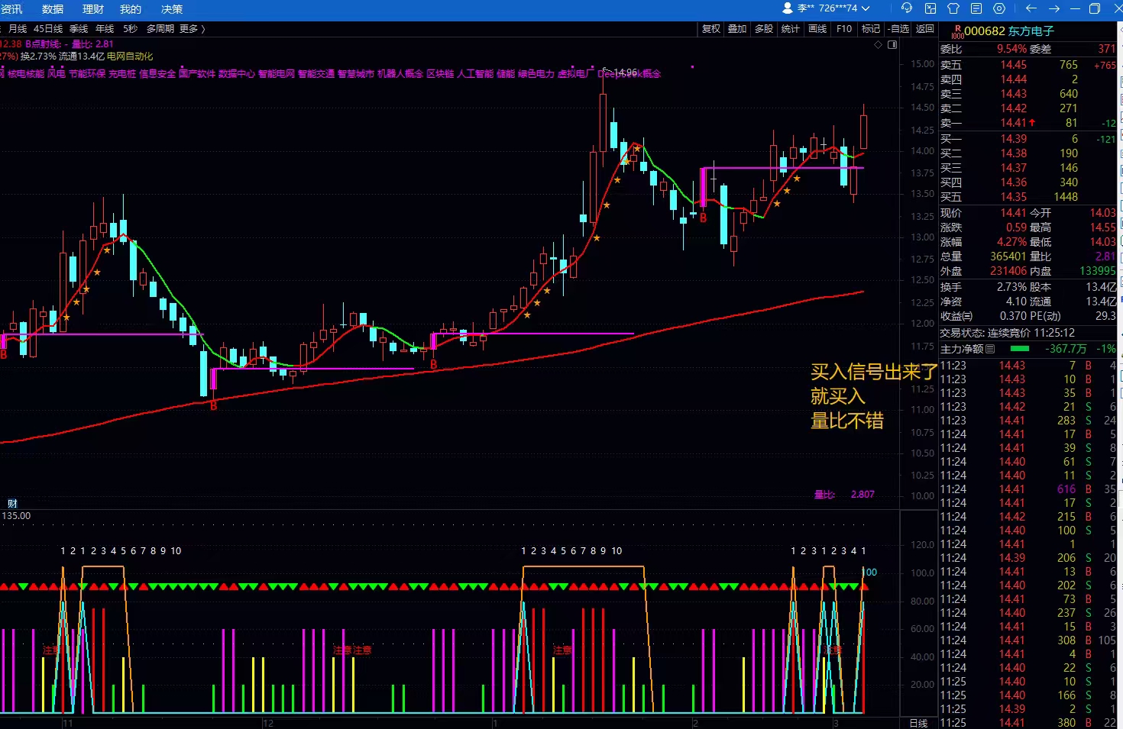Click the 标记 toolbar button
1123x729 pixels.
point(871,29)
